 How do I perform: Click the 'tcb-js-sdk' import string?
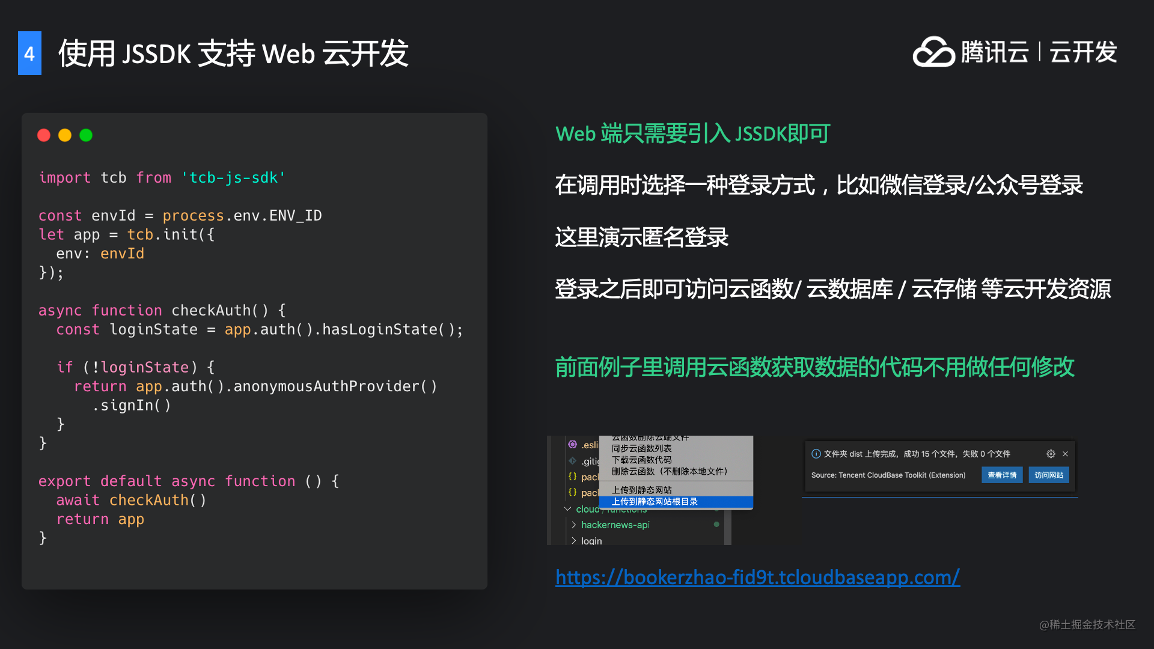pyautogui.click(x=234, y=178)
